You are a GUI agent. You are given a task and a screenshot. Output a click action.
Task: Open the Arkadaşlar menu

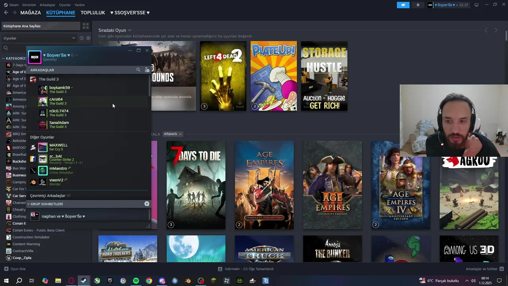tap(48, 5)
